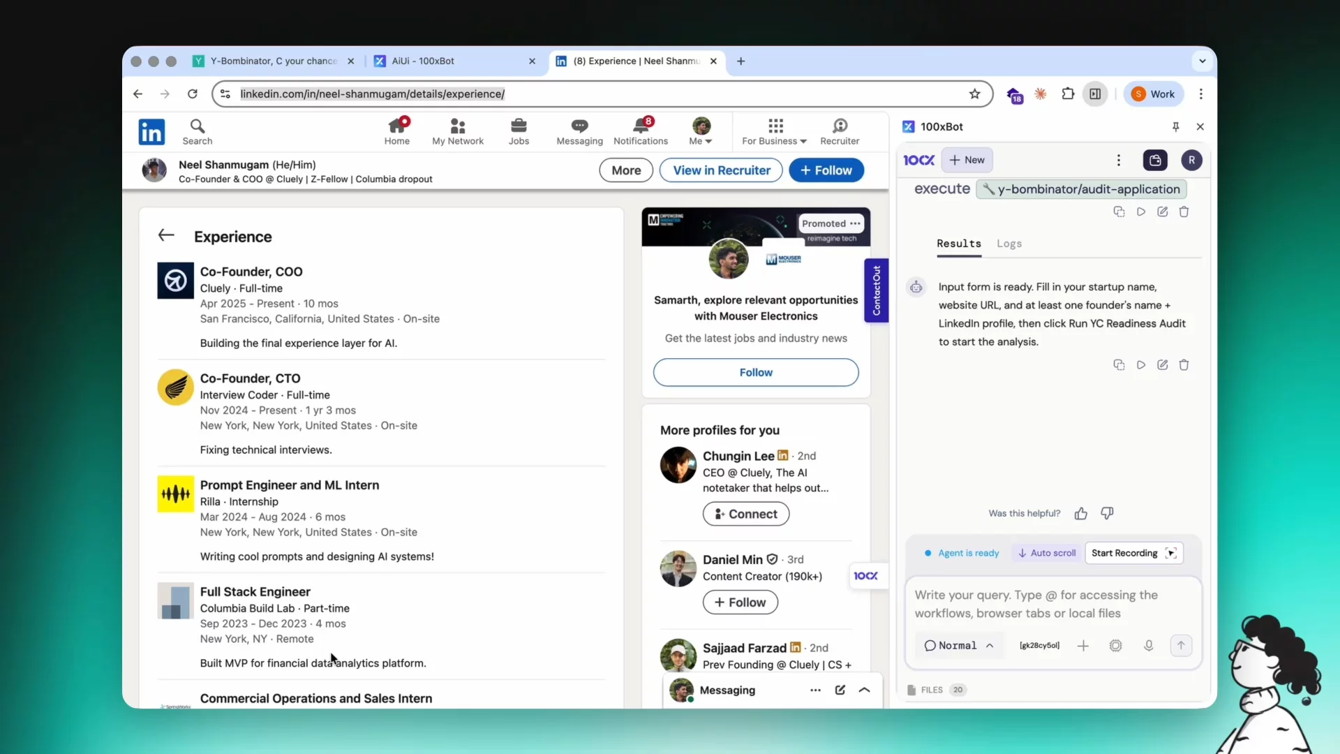This screenshot has height=754, width=1340.
Task: Toggle Start Recording button
Action: click(x=1133, y=553)
